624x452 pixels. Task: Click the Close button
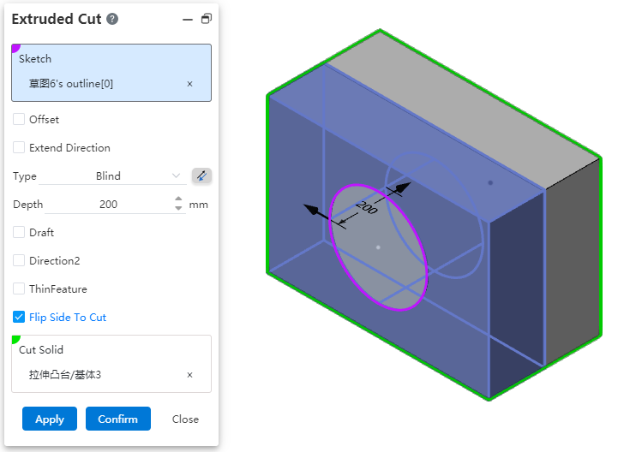(185, 419)
